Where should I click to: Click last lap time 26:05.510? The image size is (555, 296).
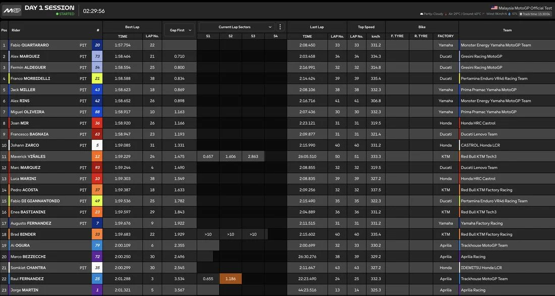point(307,156)
